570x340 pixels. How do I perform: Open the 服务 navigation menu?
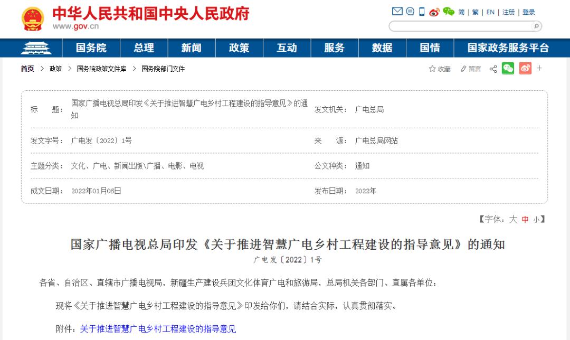(x=334, y=48)
